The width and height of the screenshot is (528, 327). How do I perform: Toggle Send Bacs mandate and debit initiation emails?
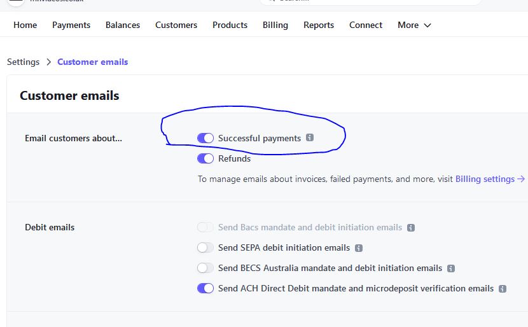[x=205, y=227]
